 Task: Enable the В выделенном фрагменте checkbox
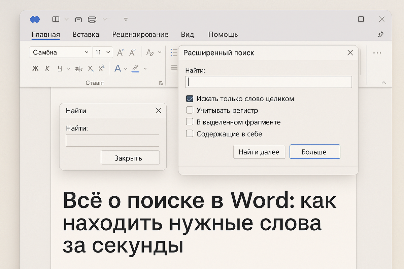[190, 122]
